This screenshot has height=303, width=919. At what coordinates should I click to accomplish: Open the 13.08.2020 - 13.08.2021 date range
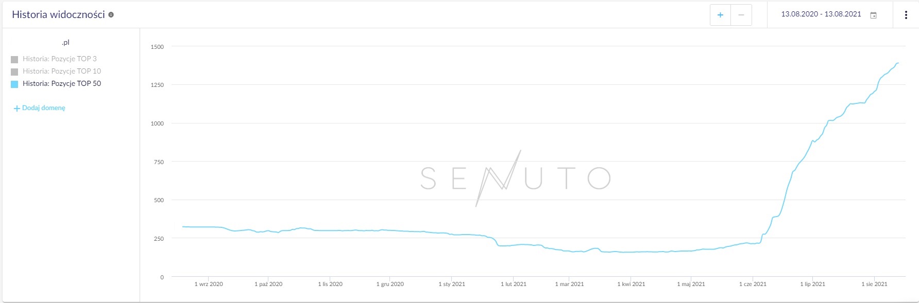tap(821, 14)
